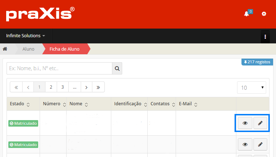Click the search magnifier button
This screenshot has width=276, height=157.
coord(117,68)
